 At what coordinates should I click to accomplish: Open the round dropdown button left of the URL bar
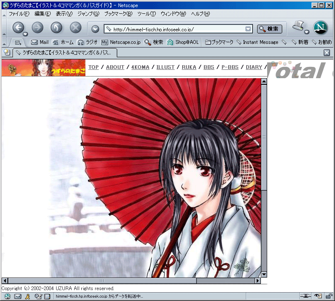pyautogui.click(x=95, y=29)
